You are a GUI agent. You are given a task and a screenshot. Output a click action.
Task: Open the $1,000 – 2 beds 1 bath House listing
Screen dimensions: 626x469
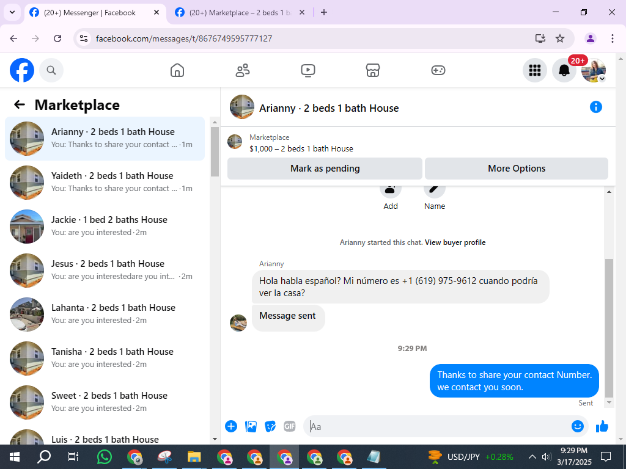click(x=301, y=149)
